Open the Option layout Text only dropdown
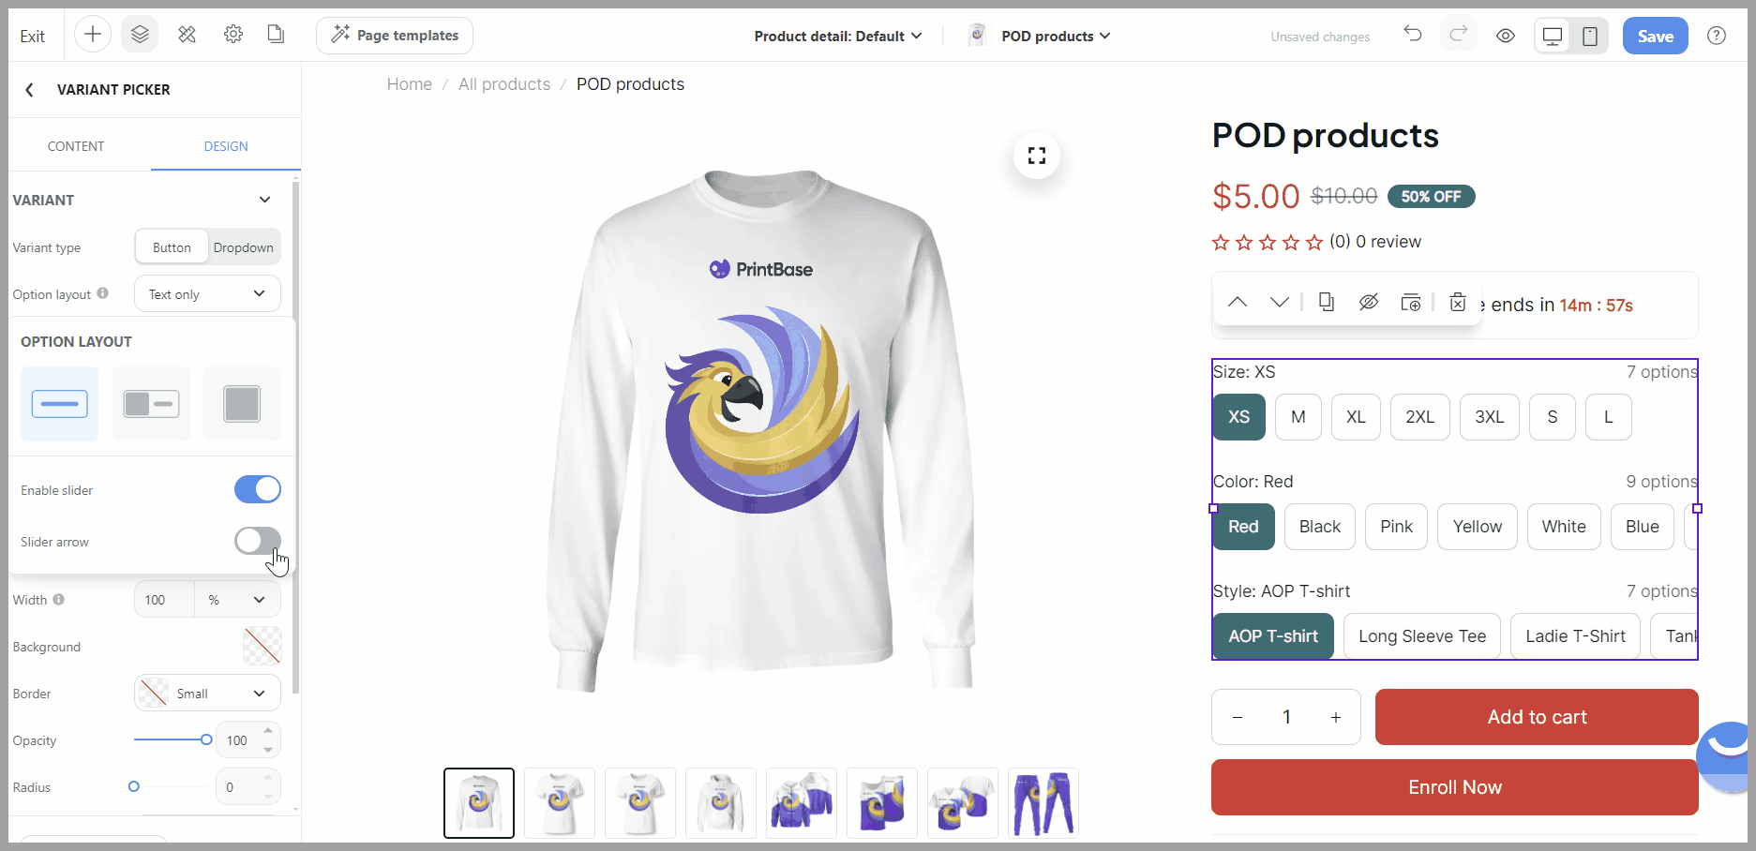Image resolution: width=1756 pixels, height=851 pixels. [x=207, y=294]
